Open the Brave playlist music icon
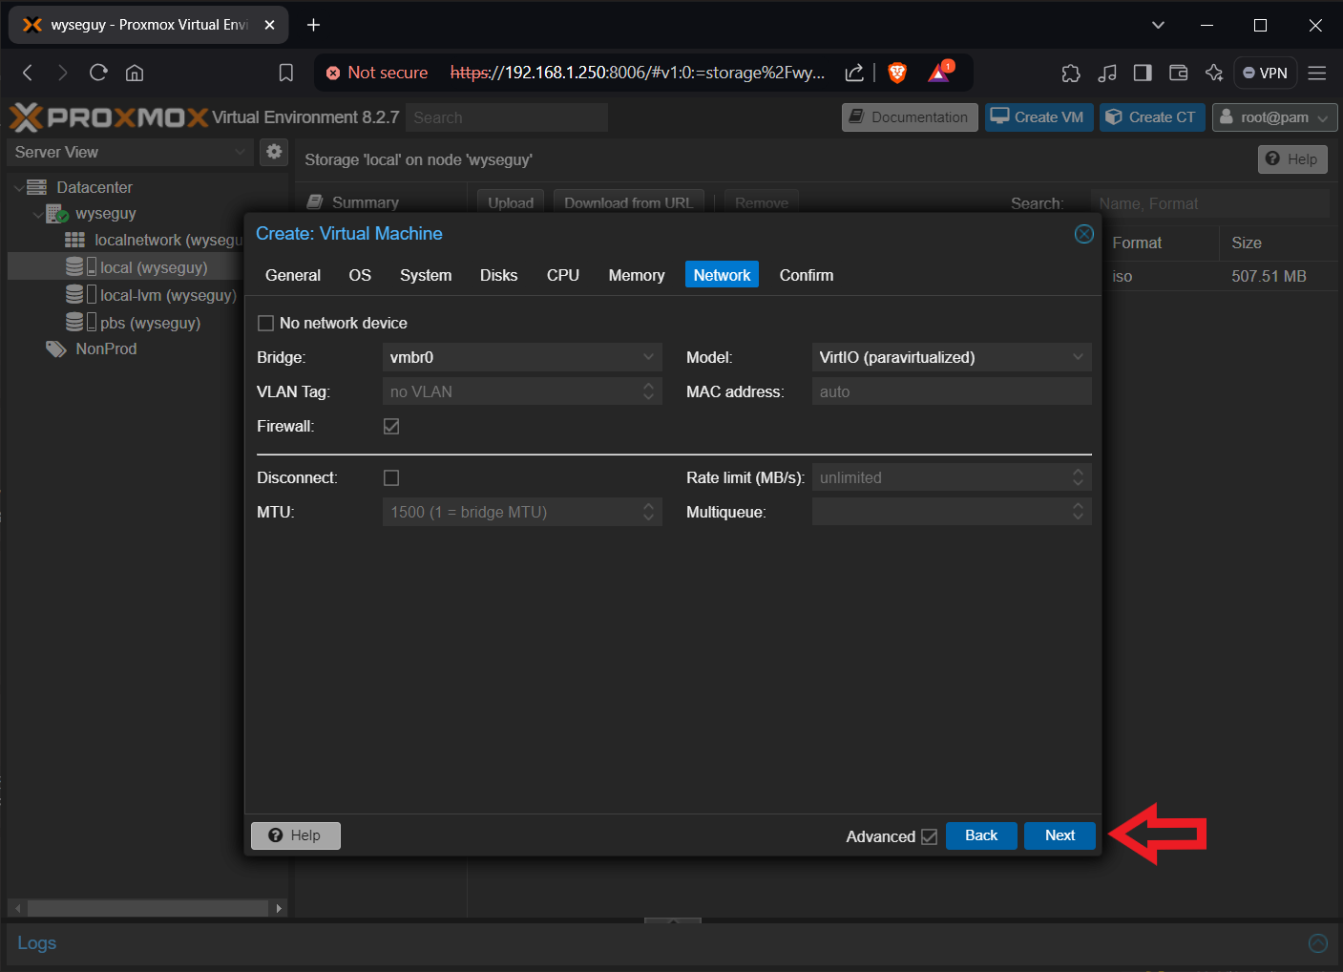The image size is (1343, 972). (x=1107, y=73)
